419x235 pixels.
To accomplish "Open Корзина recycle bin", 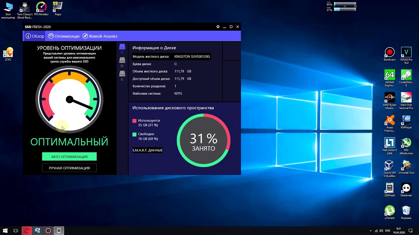I will coord(406,212).
